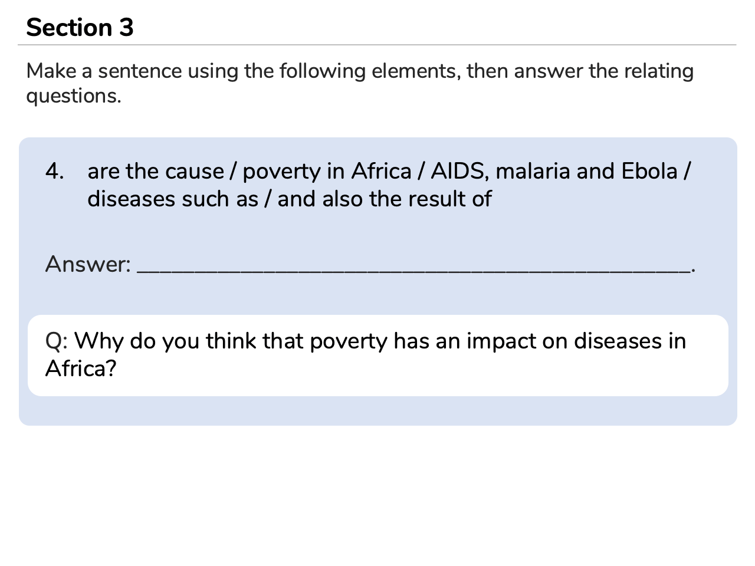Viewport: 755px width, 566px height.
Task: Select the instruction text about making a sentence
Action: pyautogui.click(x=360, y=83)
